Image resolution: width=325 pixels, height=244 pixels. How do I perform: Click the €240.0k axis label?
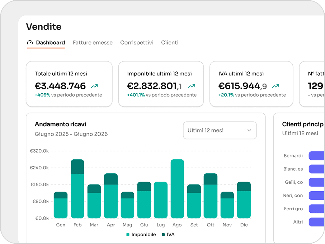39,168
